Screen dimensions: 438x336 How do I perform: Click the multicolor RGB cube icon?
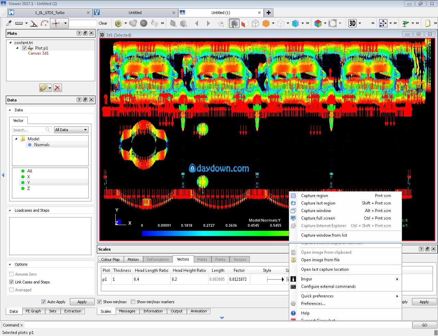[x=318, y=23]
